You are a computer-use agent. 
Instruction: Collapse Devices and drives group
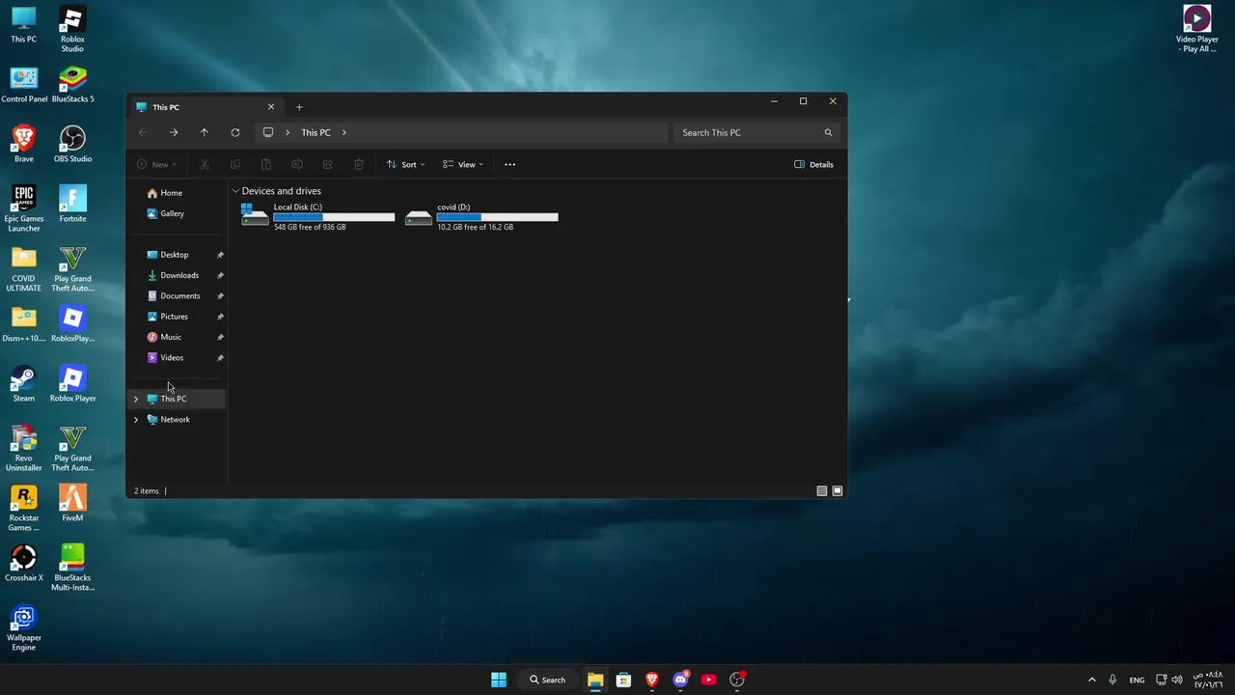pyautogui.click(x=235, y=191)
